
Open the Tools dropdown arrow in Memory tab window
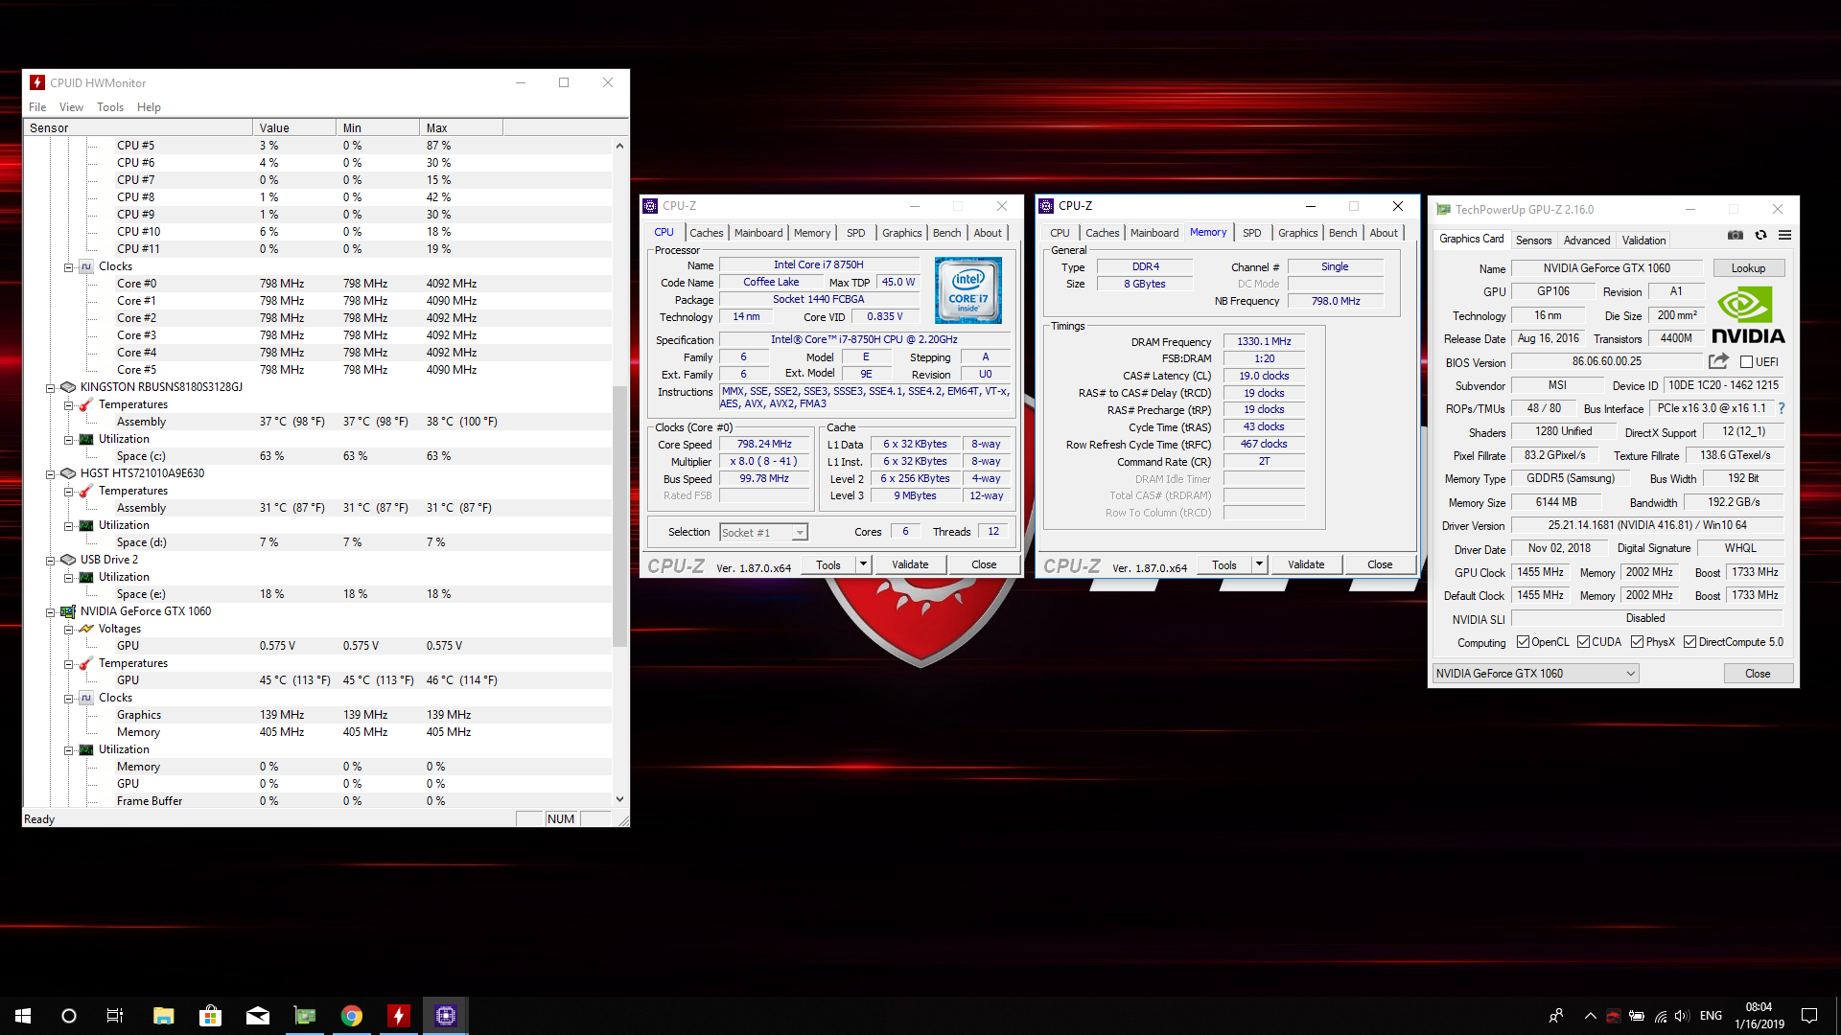[x=1259, y=564]
